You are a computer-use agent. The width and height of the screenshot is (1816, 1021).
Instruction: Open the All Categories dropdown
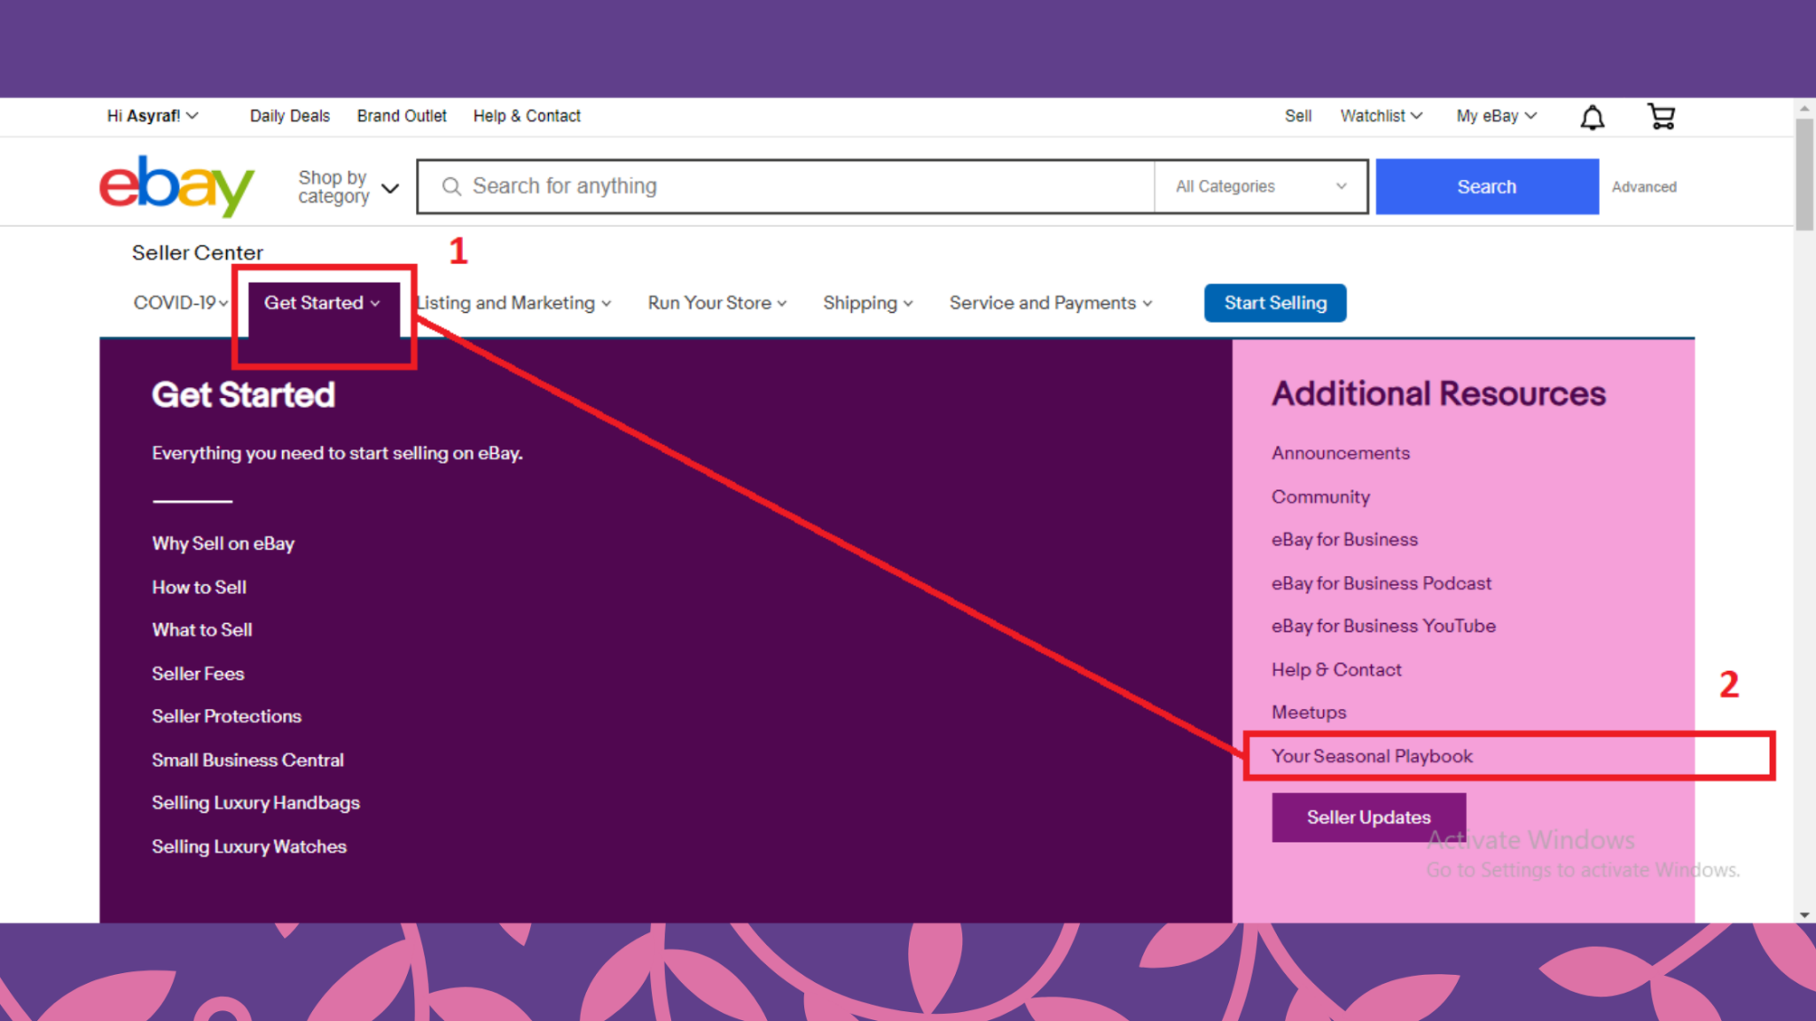click(x=1260, y=186)
